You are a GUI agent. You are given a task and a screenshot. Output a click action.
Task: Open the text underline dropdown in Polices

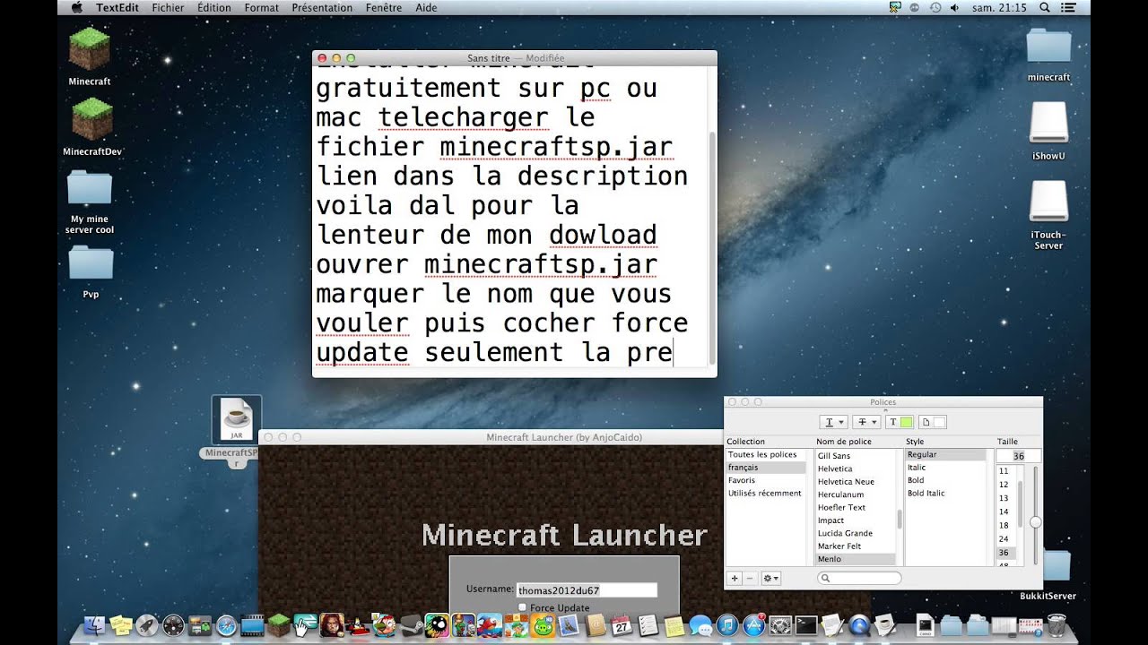[832, 422]
